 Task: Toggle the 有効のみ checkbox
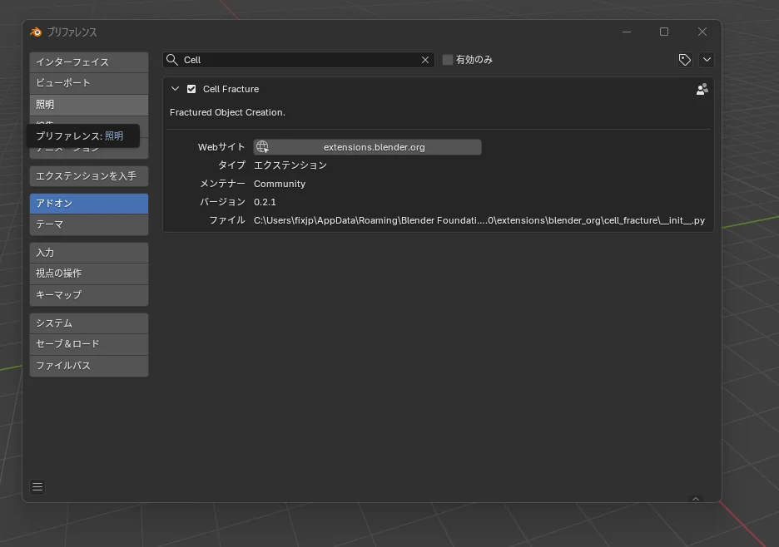coord(448,60)
